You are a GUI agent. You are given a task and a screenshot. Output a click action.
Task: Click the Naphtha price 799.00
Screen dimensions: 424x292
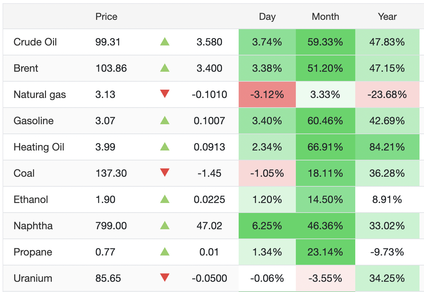click(x=111, y=226)
